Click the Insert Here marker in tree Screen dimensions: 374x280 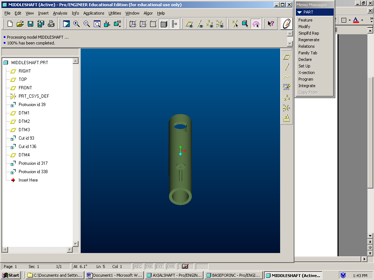pos(28,180)
